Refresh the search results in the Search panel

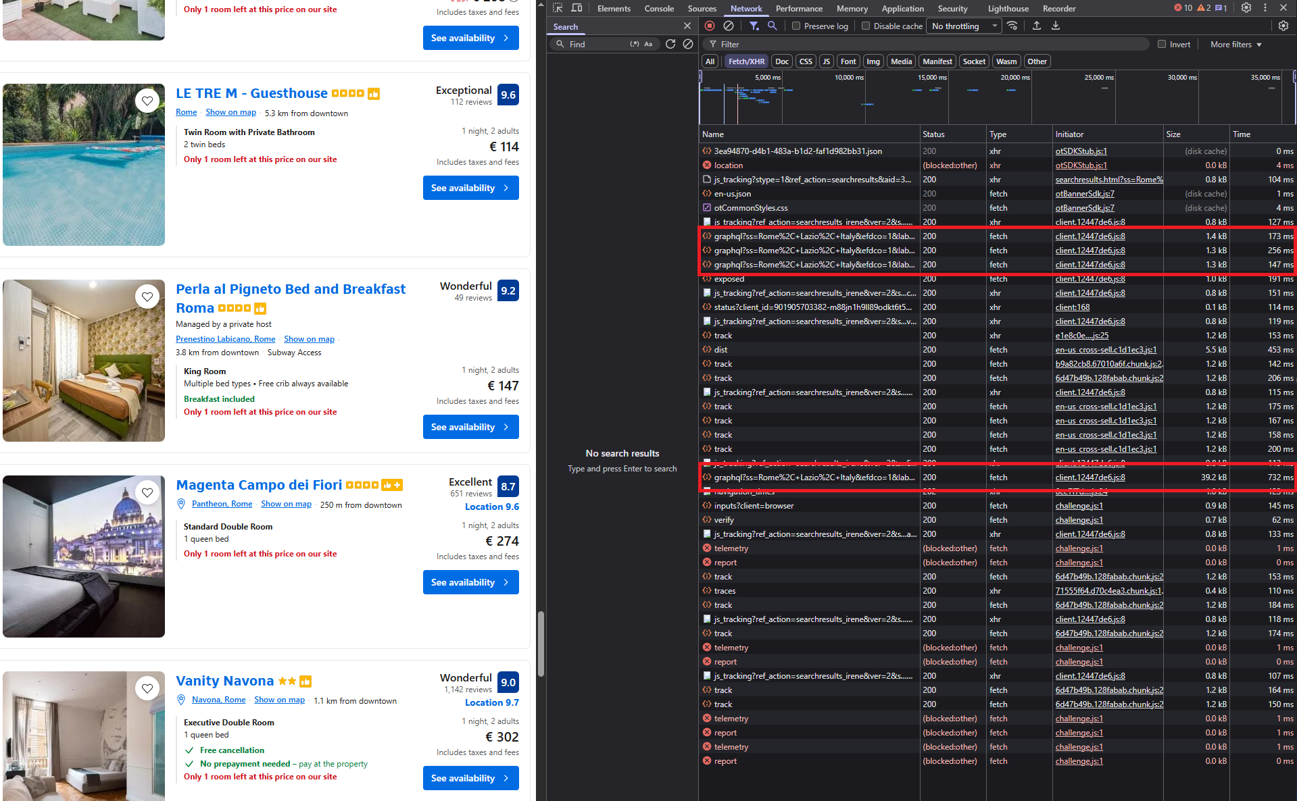click(670, 44)
